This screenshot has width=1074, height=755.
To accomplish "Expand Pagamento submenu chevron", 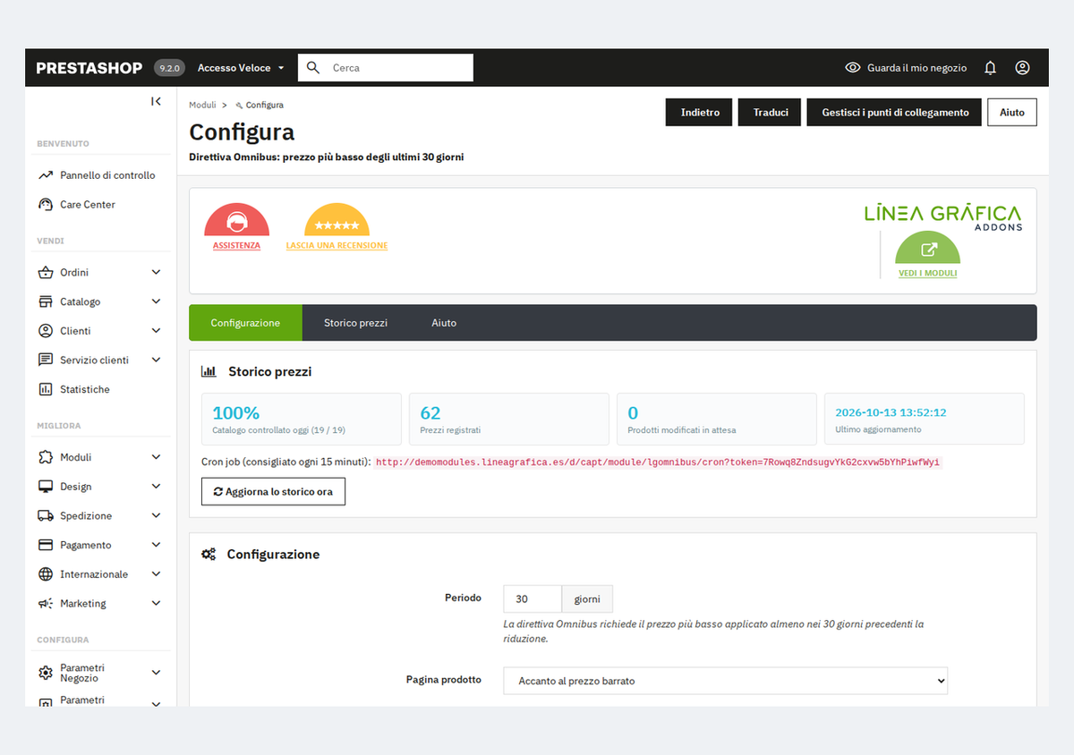I will click(156, 545).
